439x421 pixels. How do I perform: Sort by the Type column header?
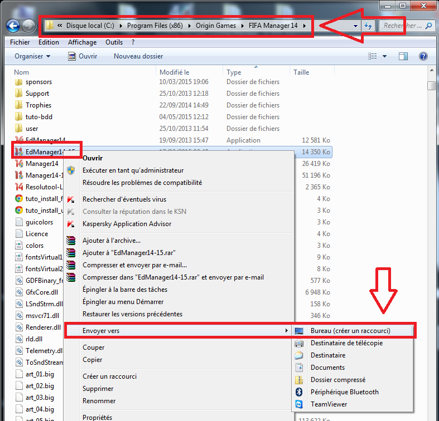pos(234,72)
